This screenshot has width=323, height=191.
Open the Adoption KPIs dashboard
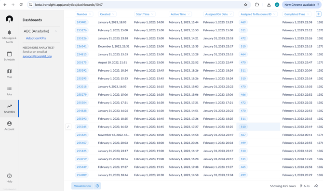tap(36, 38)
